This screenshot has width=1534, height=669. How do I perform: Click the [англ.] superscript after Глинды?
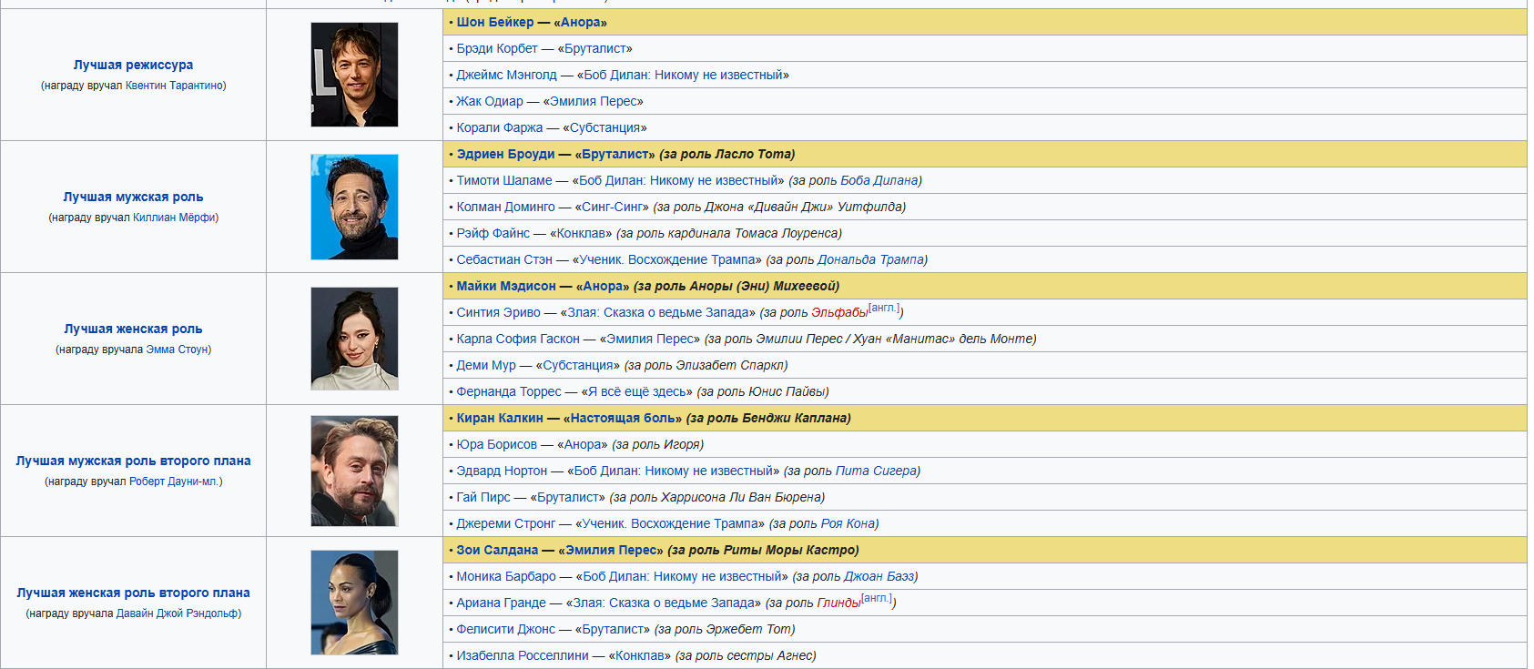pos(878,598)
